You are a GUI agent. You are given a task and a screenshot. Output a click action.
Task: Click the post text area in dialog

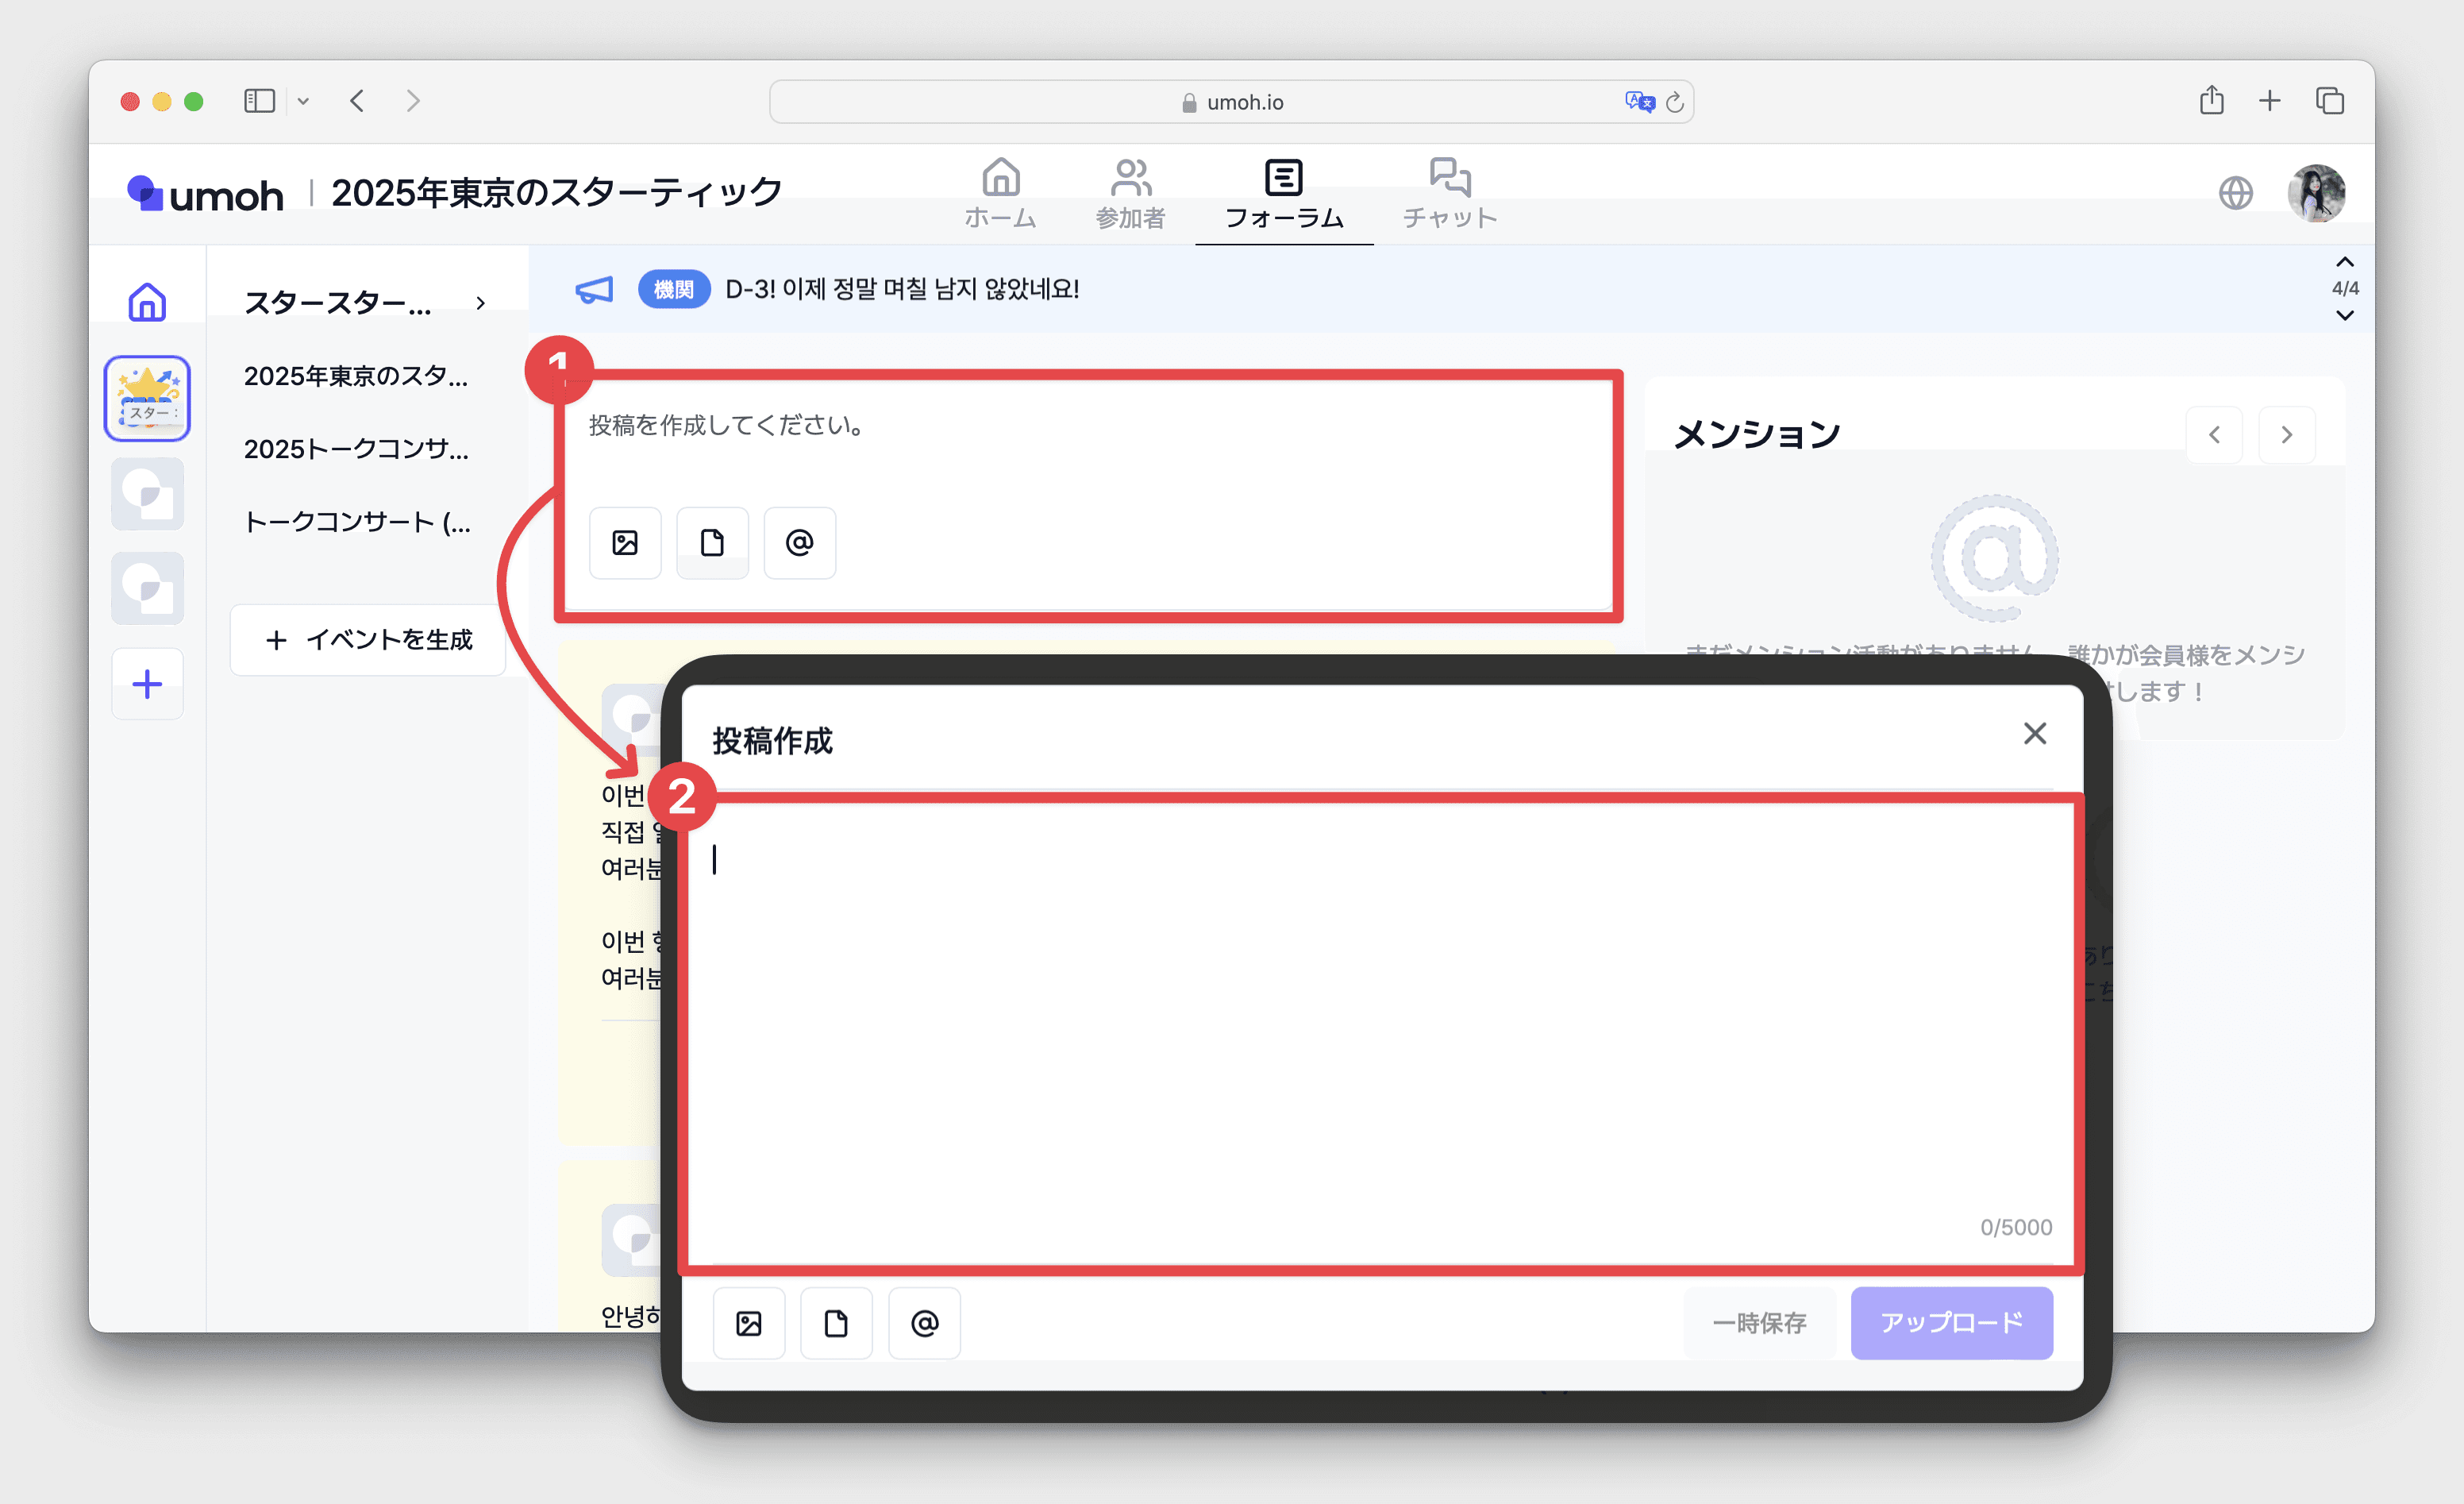pyautogui.click(x=1380, y=1031)
